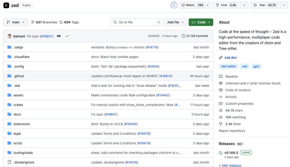Viewport: 290px width, 167px height.
Task: Open the Releases 567 heading link
Action: point(231,144)
